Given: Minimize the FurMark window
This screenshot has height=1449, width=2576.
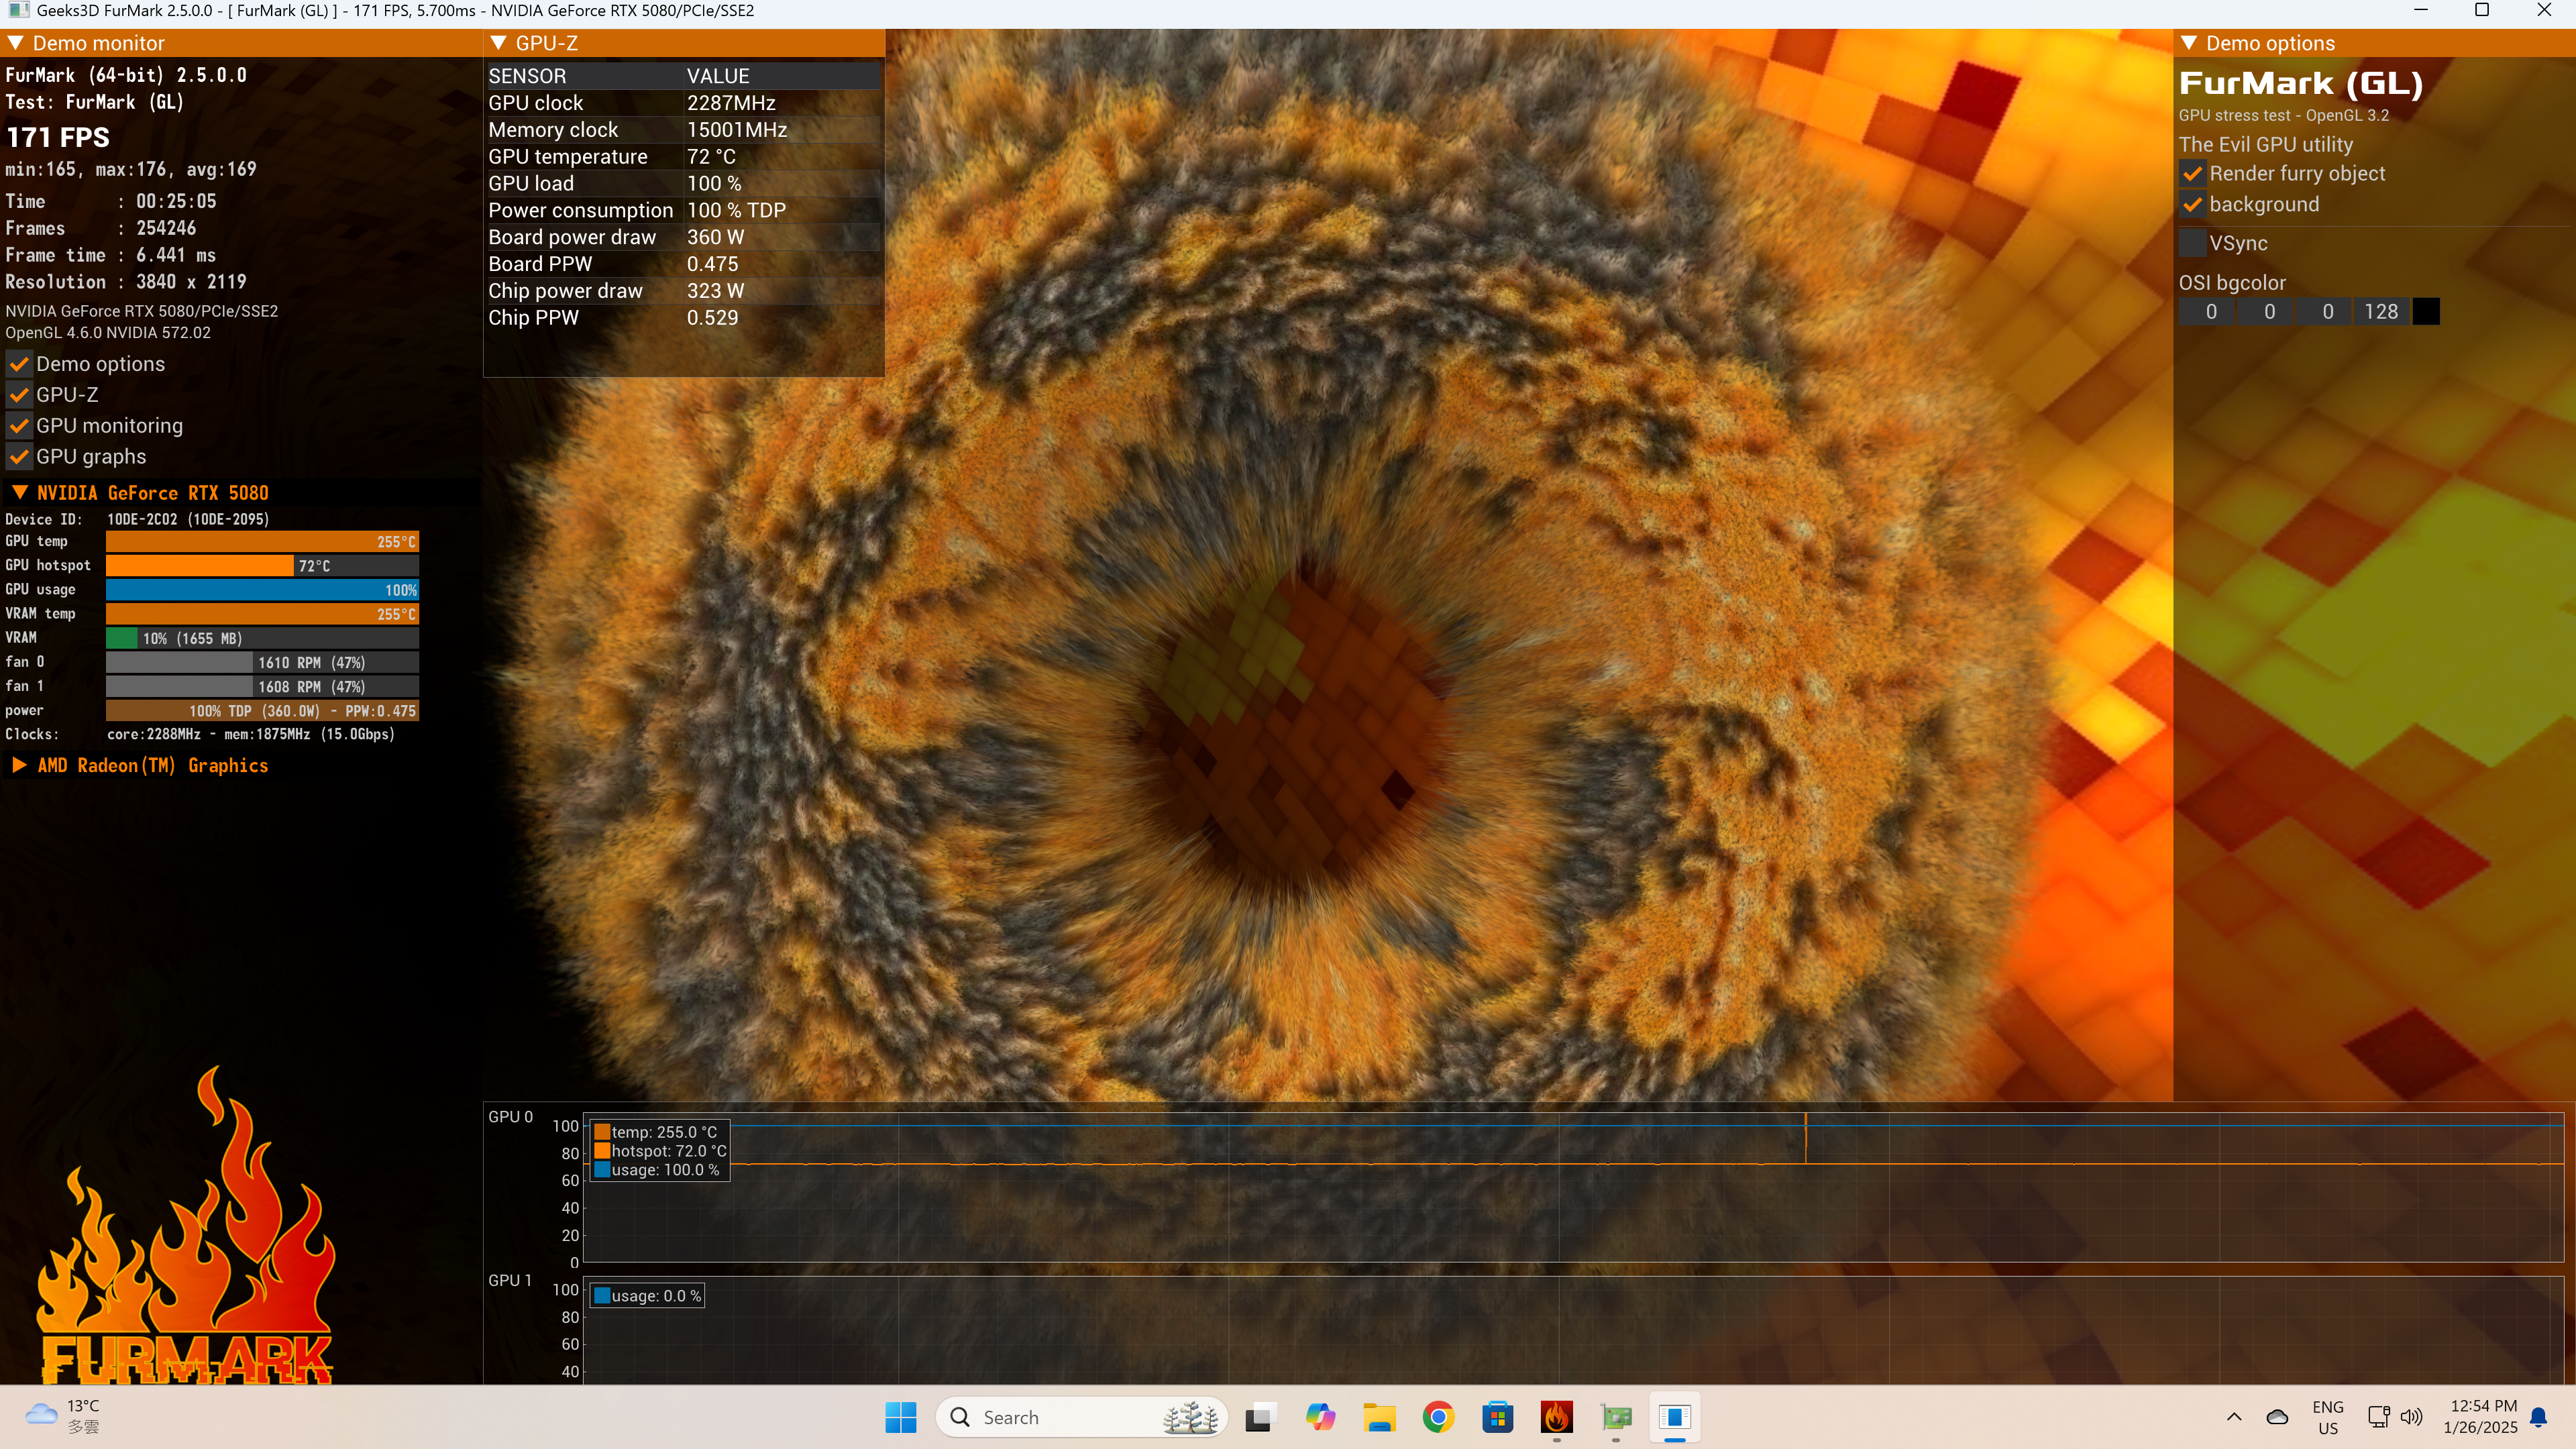Looking at the screenshot, I should 2421,11.
